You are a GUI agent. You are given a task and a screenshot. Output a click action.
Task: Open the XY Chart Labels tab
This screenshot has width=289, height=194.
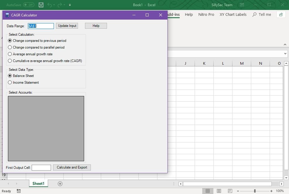coord(233,15)
